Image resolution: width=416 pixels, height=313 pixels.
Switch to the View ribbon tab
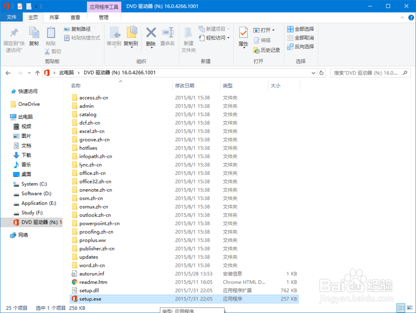[75, 17]
